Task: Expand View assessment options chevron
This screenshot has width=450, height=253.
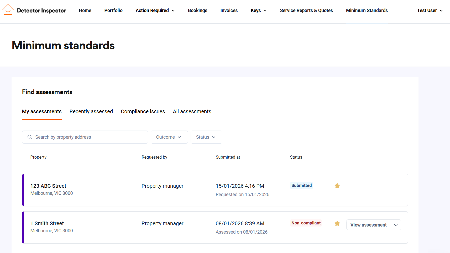Action: pos(396,225)
